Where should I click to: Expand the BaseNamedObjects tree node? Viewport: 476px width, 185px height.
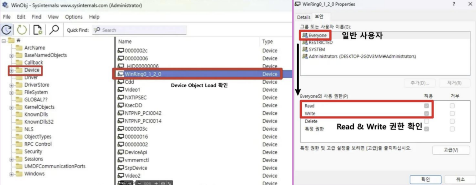(11, 55)
